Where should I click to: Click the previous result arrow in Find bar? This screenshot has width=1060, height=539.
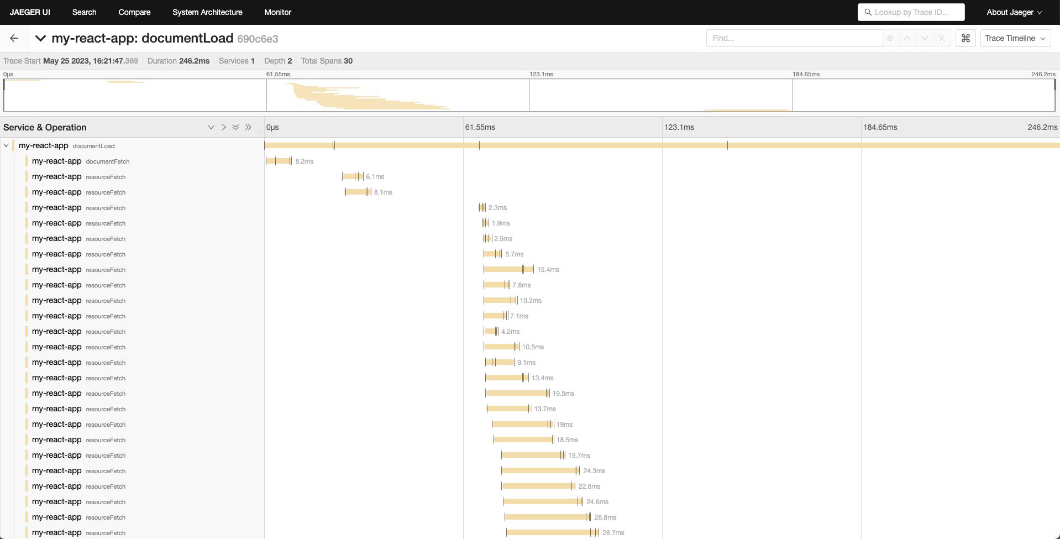click(x=906, y=38)
